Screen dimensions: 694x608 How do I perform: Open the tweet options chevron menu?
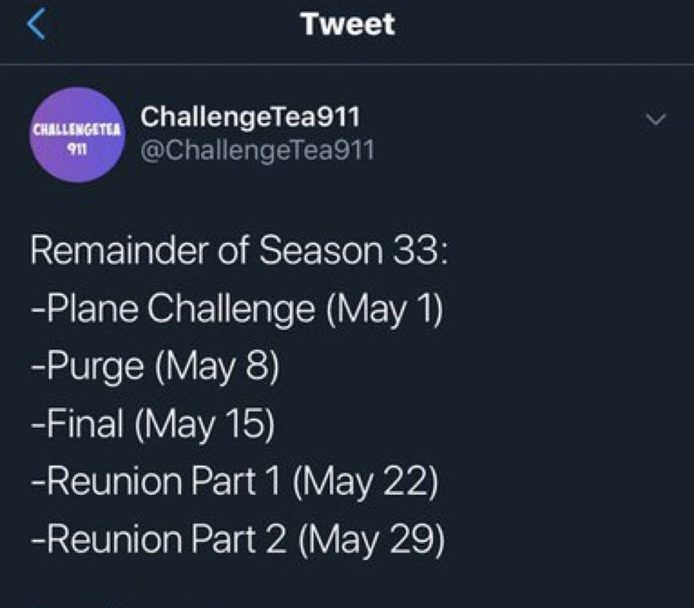655,119
